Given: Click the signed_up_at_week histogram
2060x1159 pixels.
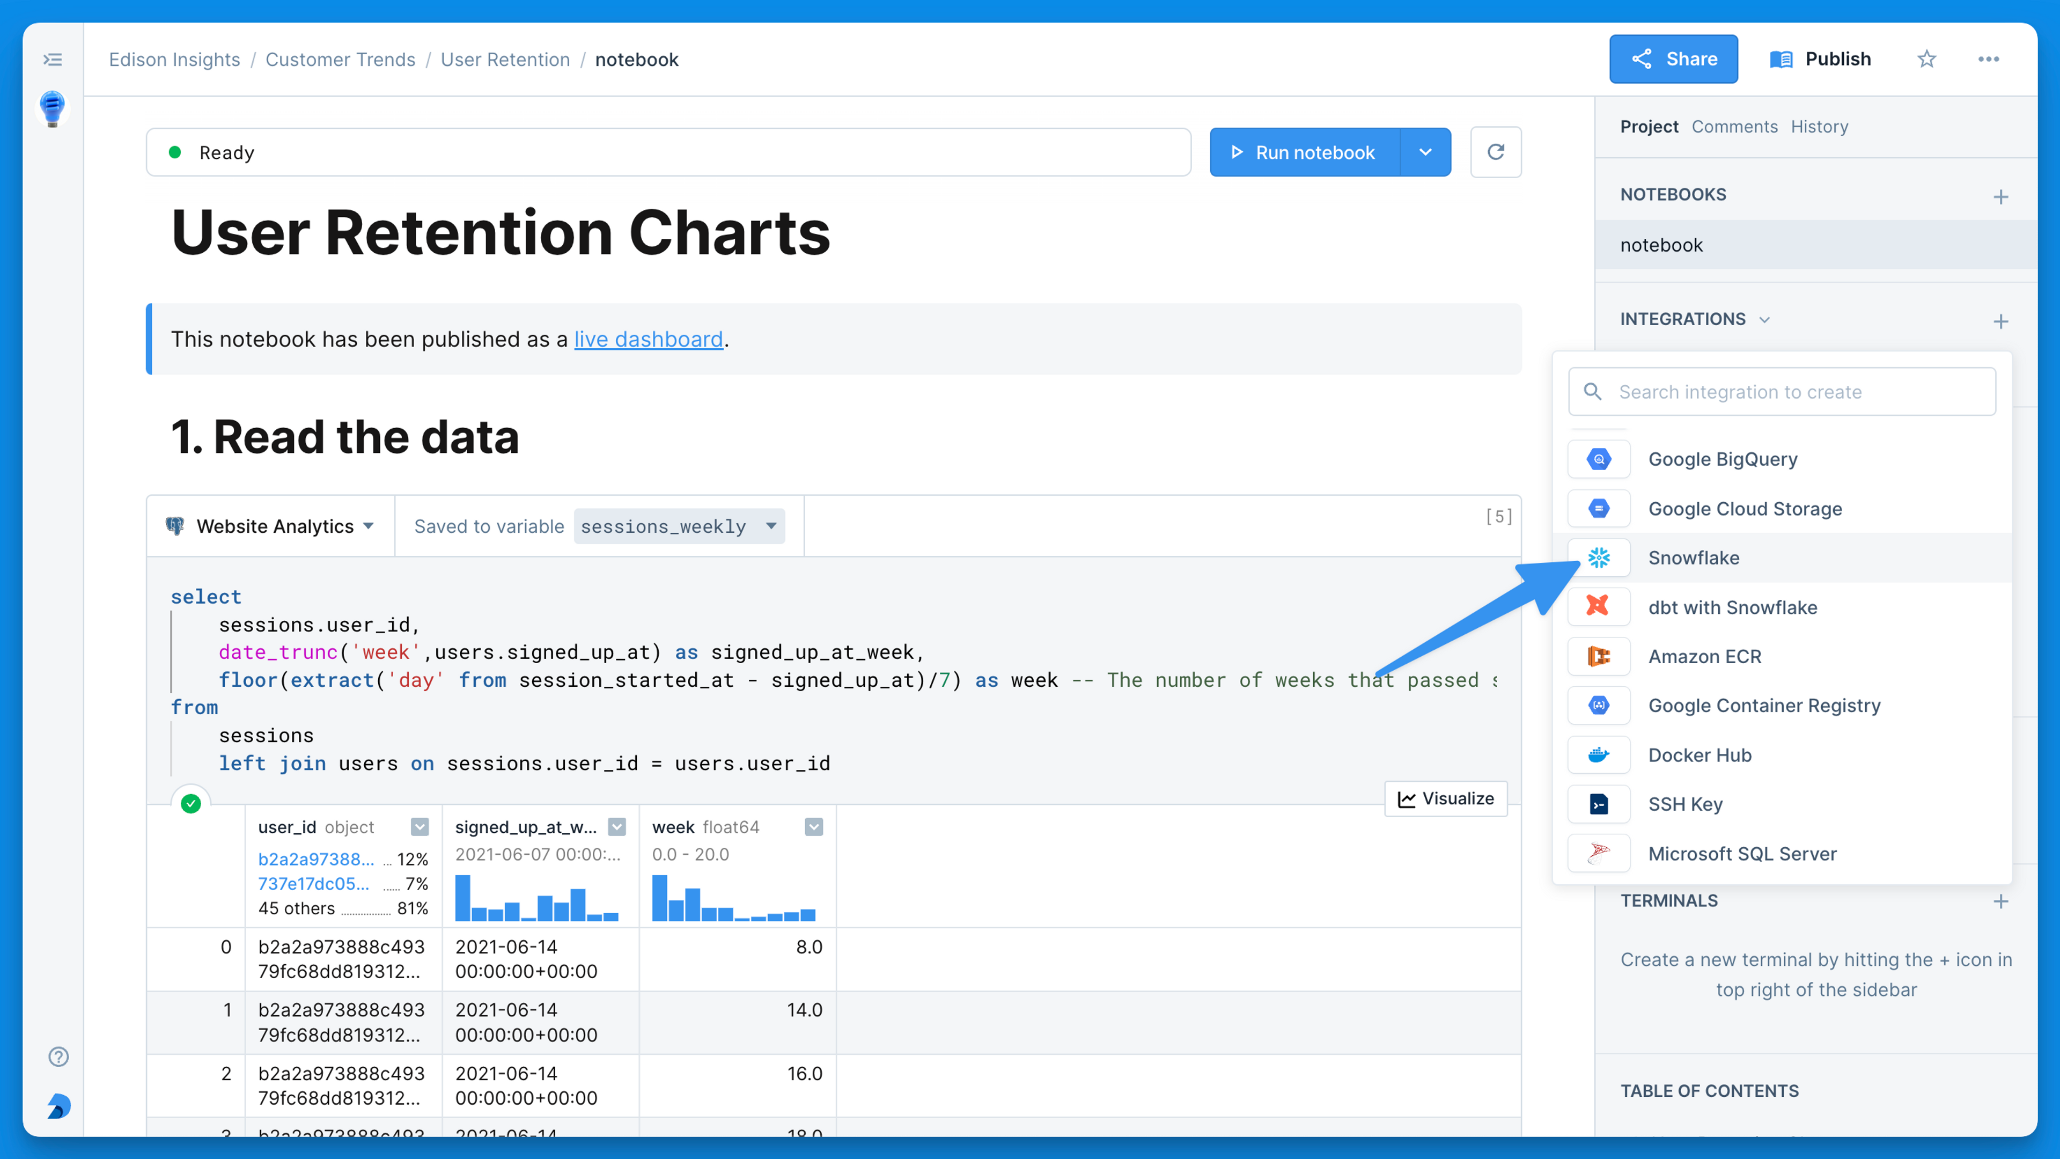Looking at the screenshot, I should point(536,898).
